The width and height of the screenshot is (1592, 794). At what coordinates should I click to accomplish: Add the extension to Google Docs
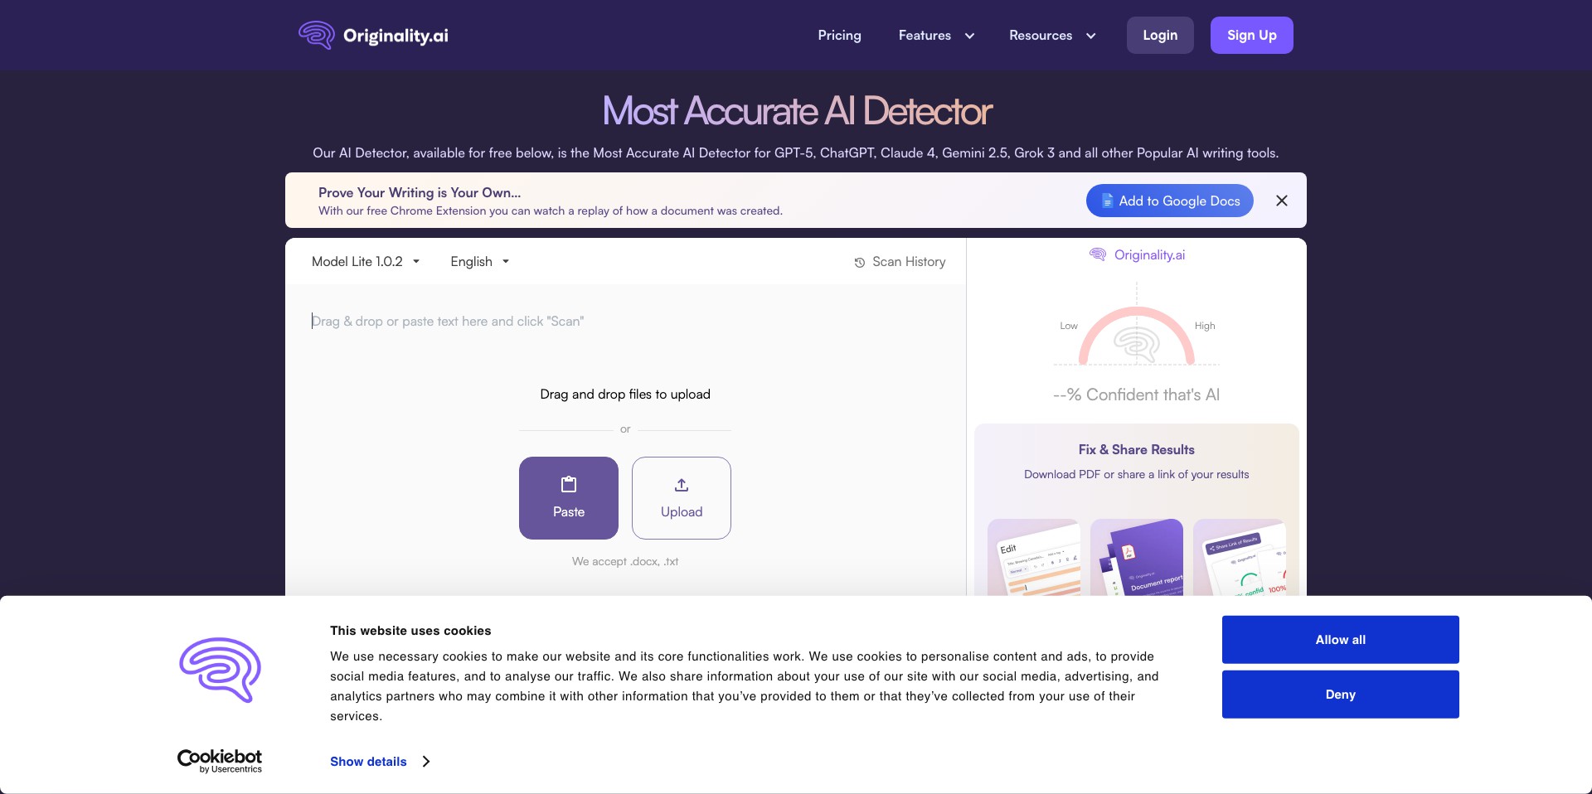pos(1170,201)
